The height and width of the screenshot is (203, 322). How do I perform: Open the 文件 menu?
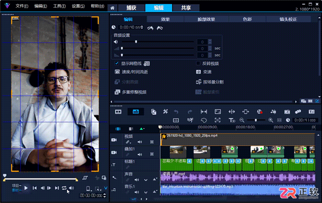tap(22, 6)
